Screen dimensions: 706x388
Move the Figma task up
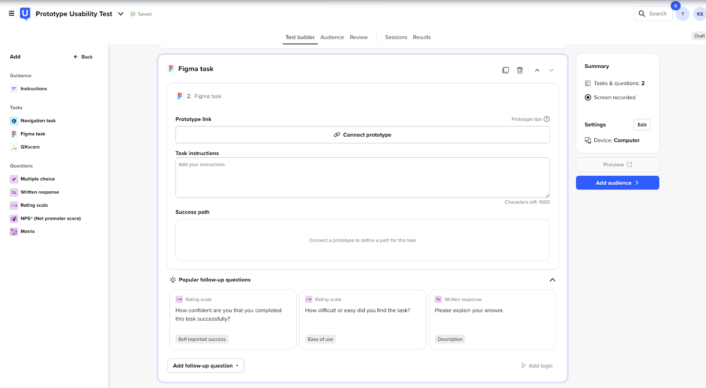(x=537, y=70)
